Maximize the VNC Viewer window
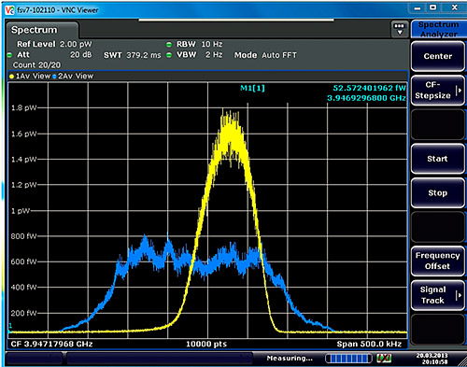 point(433,7)
